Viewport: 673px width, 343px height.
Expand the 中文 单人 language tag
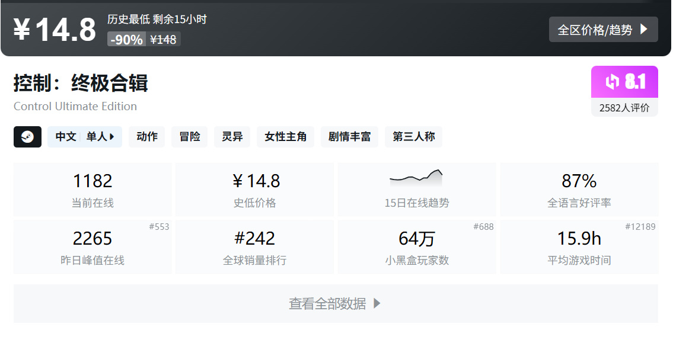pyautogui.click(x=85, y=137)
